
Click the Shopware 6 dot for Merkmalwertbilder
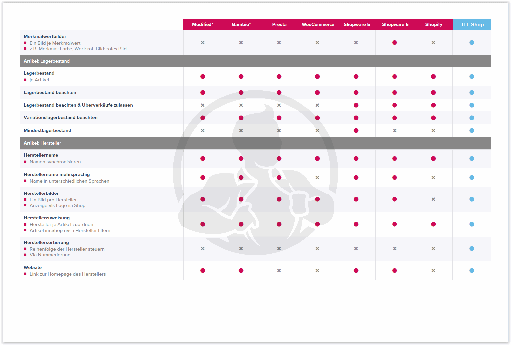pyautogui.click(x=395, y=43)
